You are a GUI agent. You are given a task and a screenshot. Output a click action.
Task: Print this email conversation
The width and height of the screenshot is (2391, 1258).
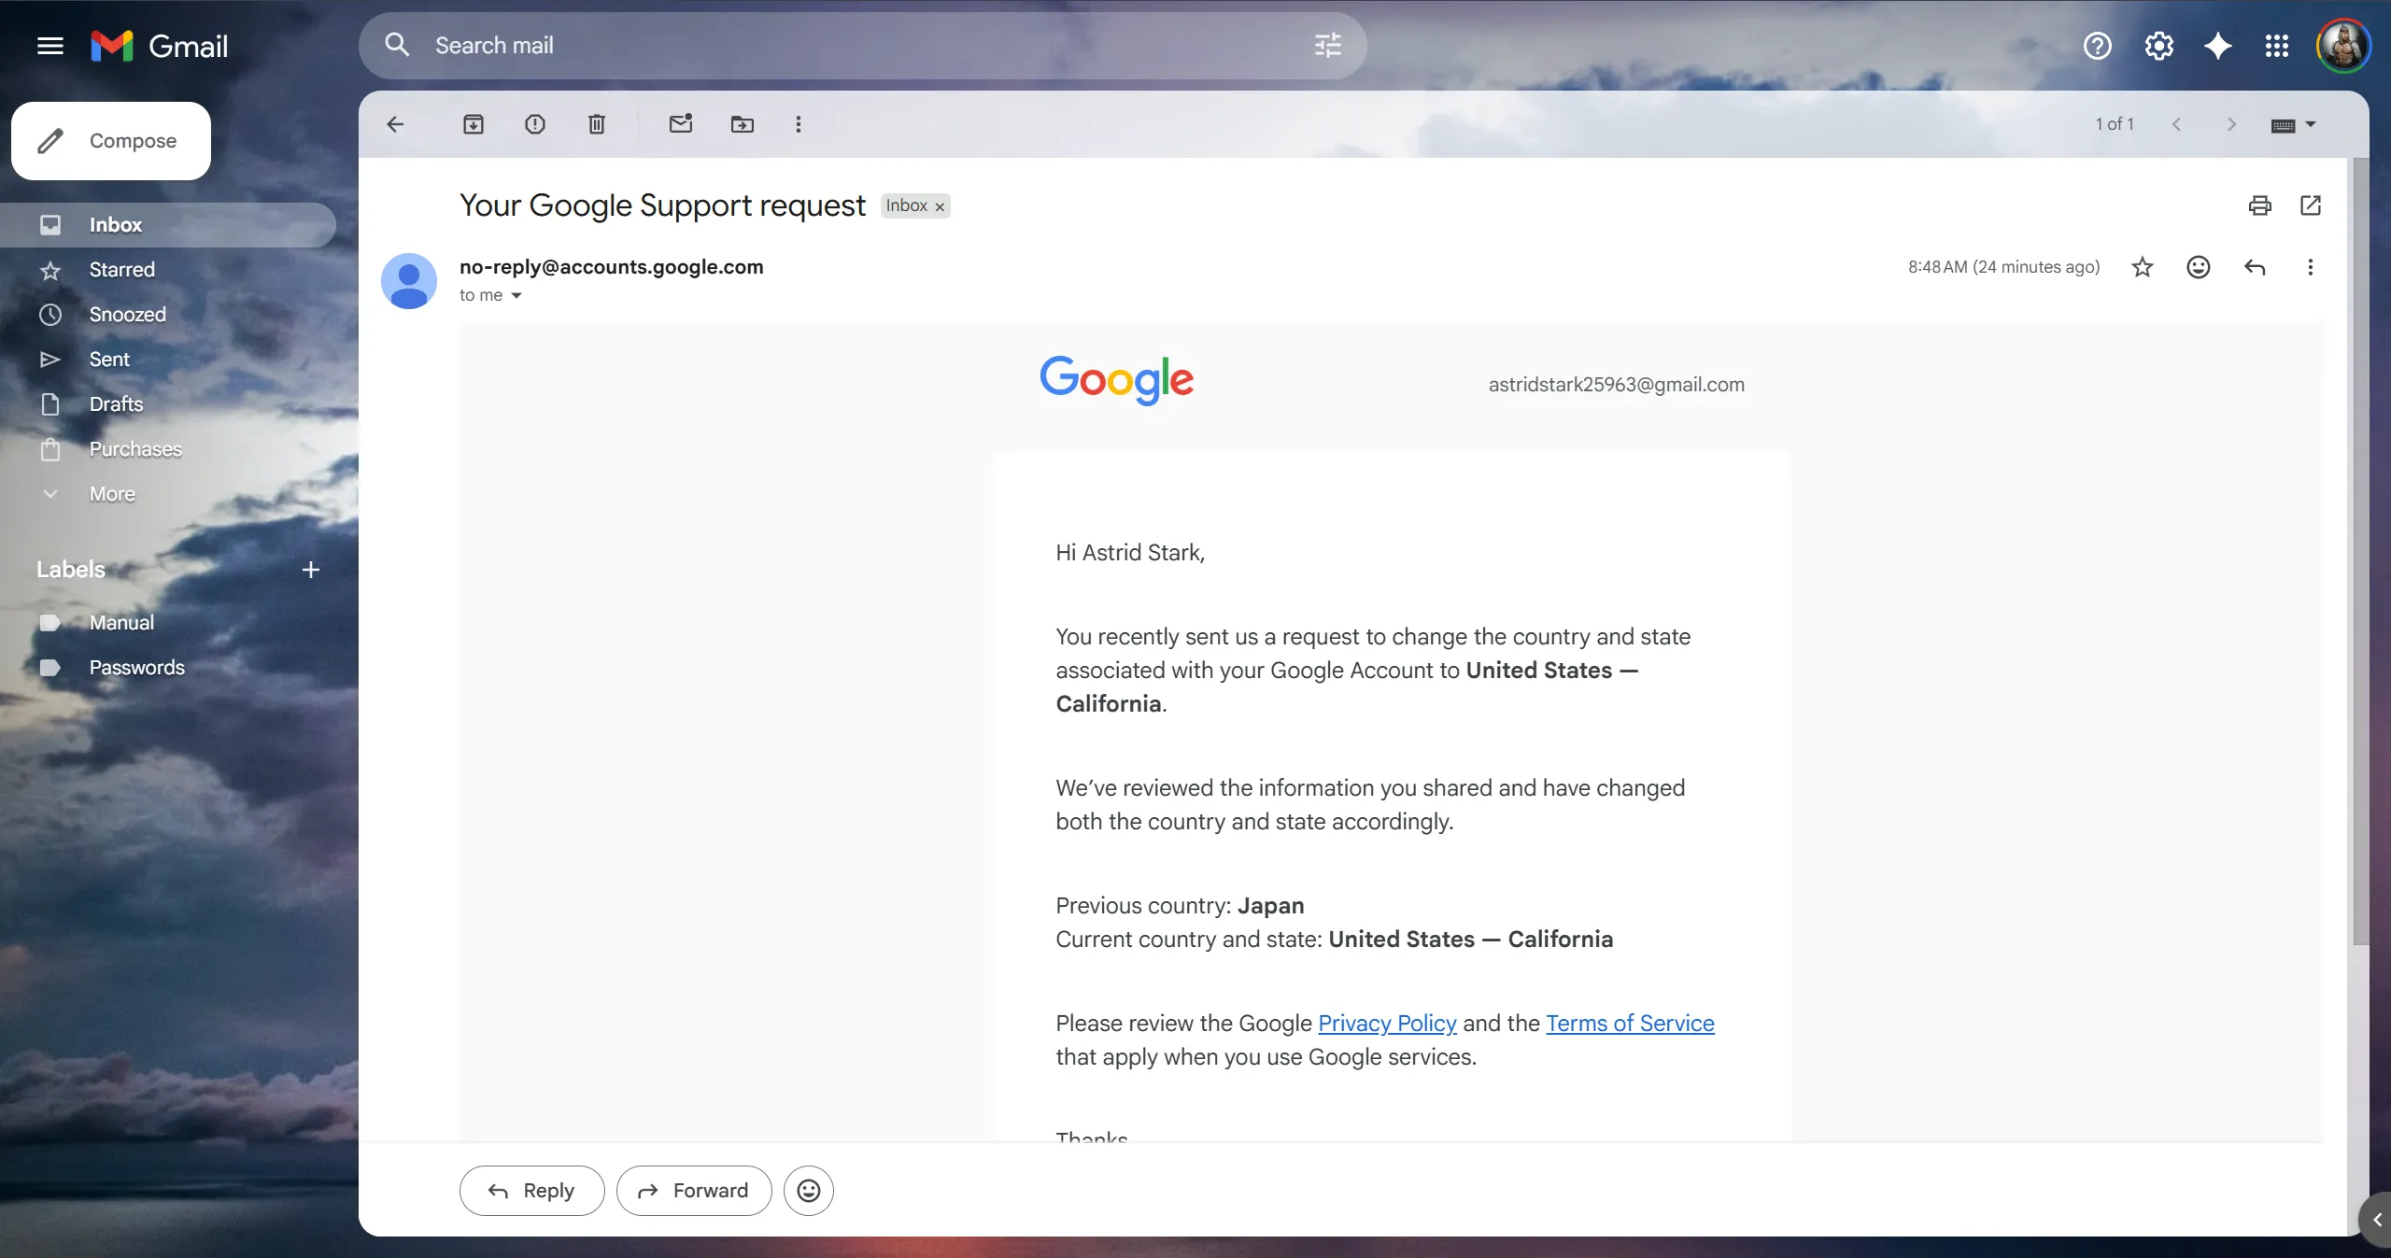pos(2259,205)
